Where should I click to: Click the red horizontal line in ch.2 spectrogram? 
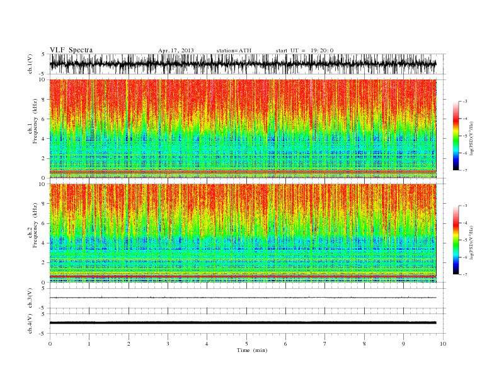tap(243, 276)
